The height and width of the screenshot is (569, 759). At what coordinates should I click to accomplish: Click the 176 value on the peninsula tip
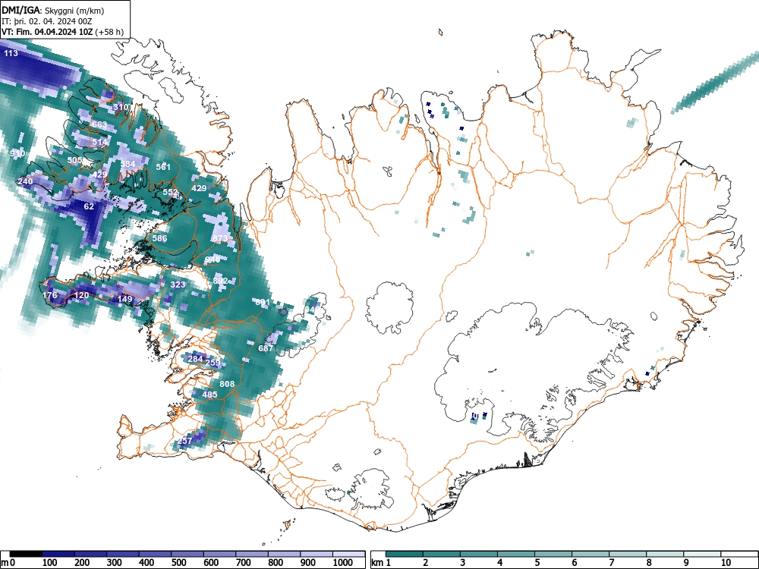coord(50,295)
